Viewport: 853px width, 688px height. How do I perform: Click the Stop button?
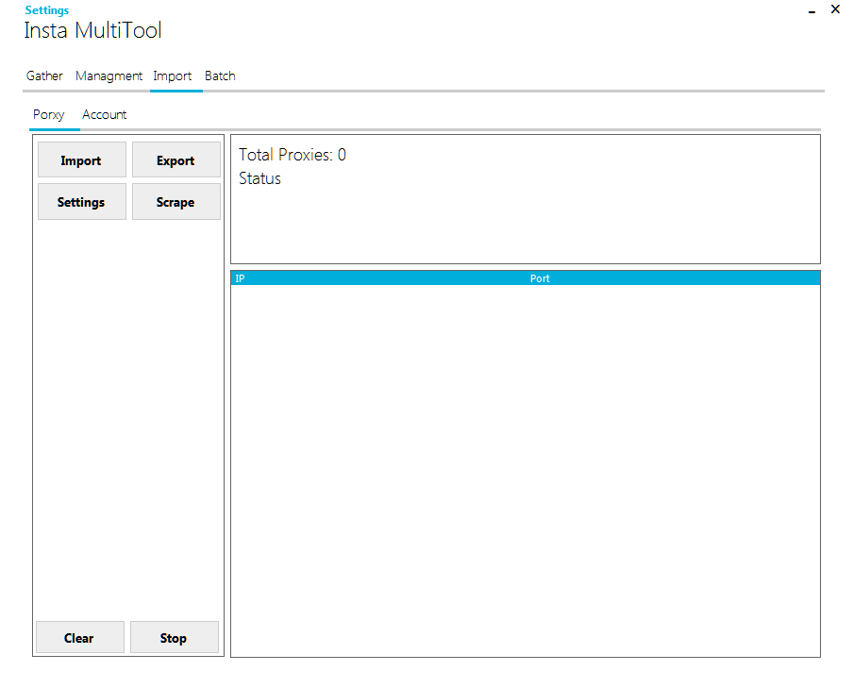pos(174,637)
